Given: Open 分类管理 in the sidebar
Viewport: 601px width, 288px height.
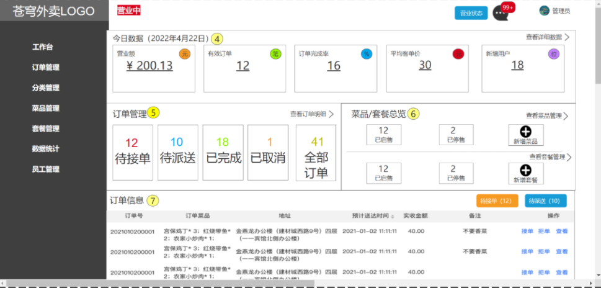Looking at the screenshot, I should (46, 88).
